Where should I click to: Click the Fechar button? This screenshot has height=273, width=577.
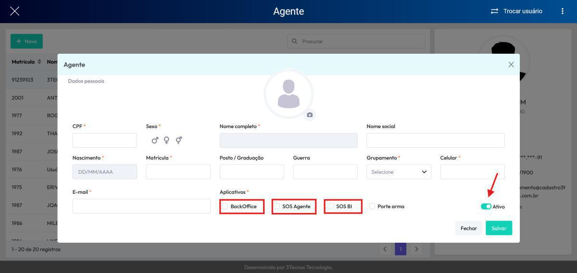(469, 228)
